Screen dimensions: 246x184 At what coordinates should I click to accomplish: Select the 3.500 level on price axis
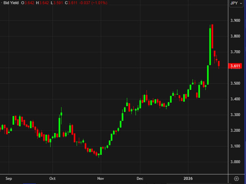235,83
